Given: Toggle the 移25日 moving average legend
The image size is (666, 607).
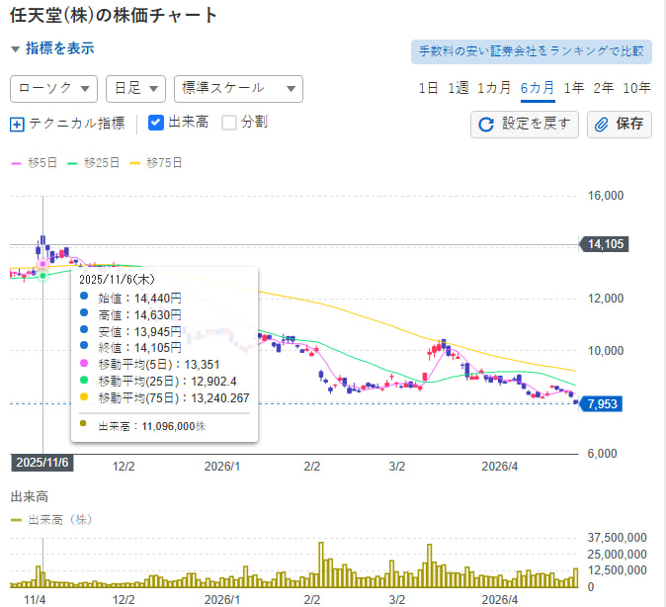Looking at the screenshot, I should click(94, 163).
